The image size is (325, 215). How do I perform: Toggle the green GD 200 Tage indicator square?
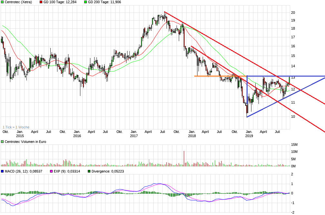[86, 2]
